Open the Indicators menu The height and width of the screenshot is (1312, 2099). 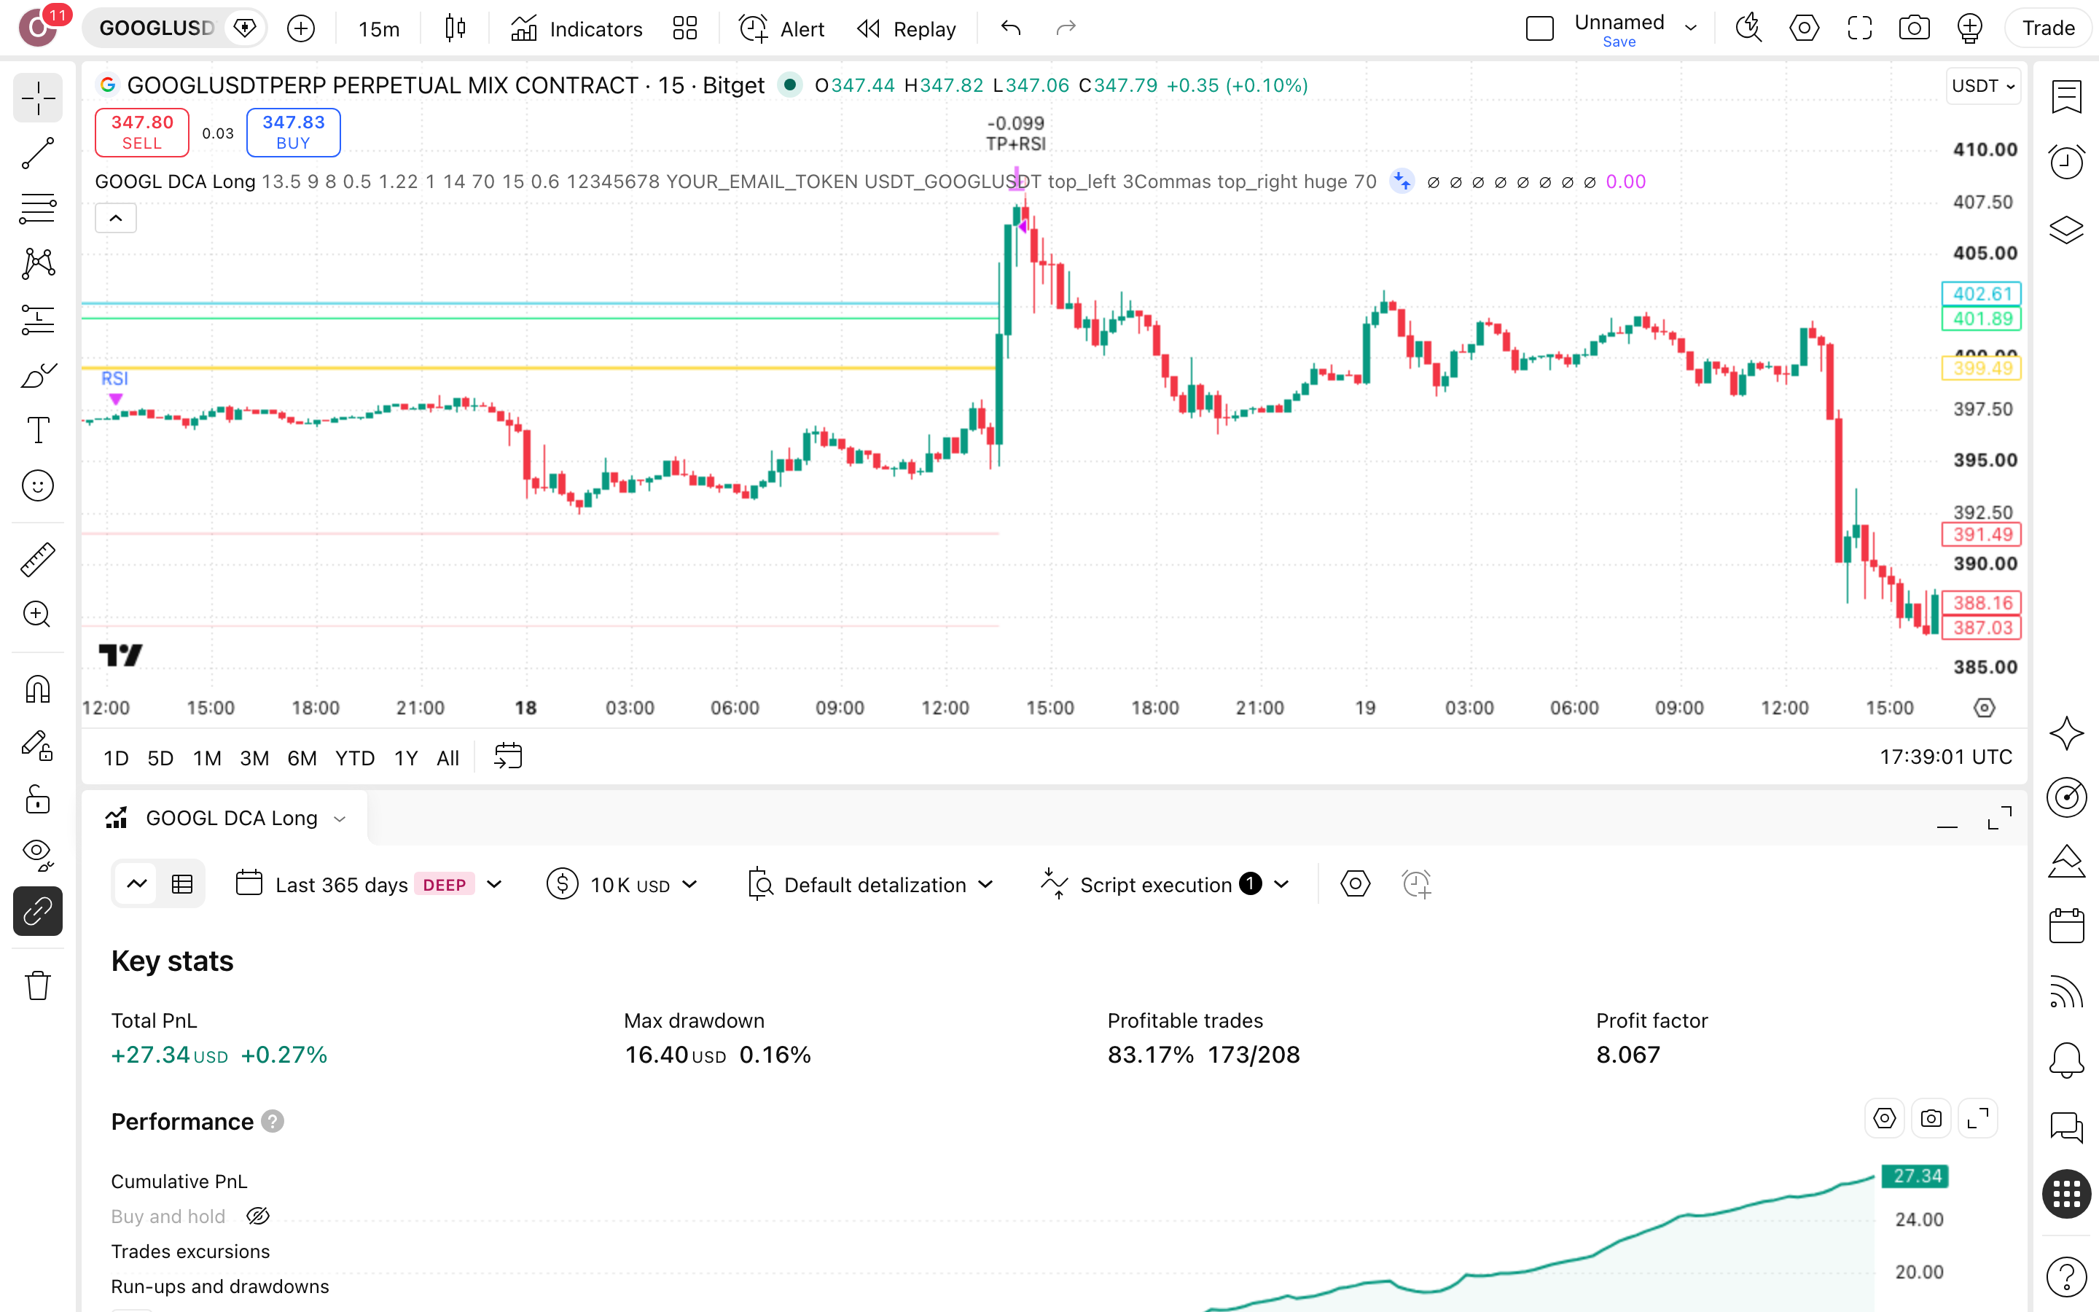coord(576,28)
